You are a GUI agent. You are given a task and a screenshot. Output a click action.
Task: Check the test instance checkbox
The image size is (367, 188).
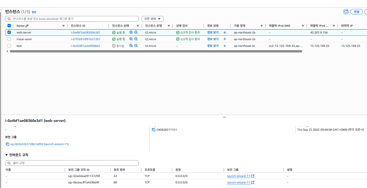pos(9,46)
